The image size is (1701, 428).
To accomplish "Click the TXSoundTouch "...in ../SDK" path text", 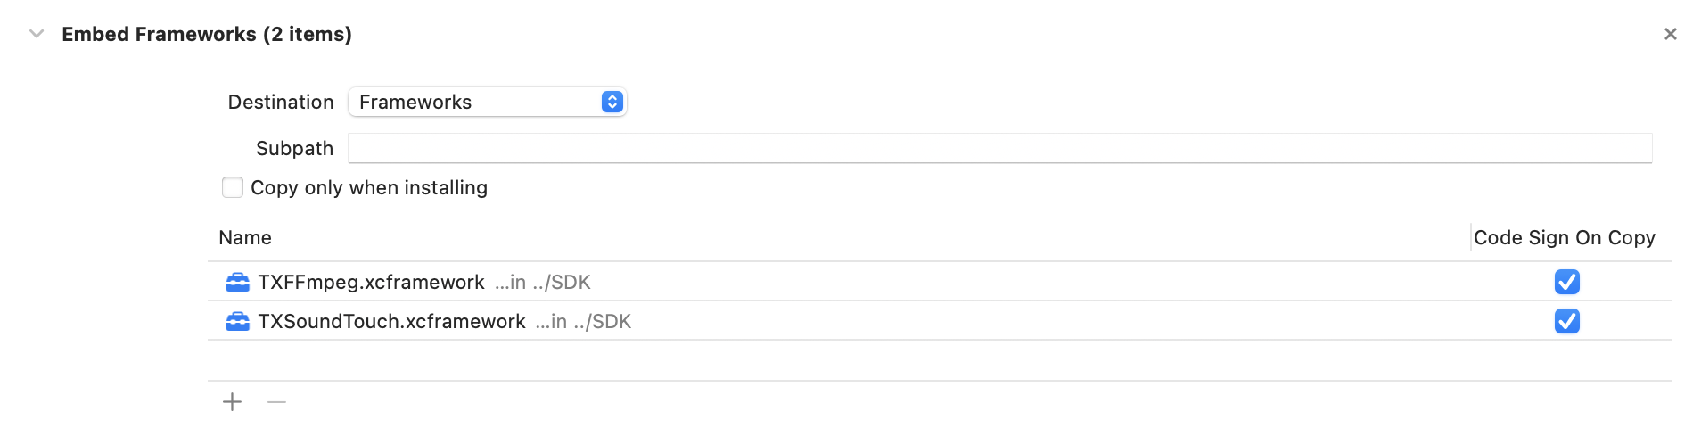I will 583,322.
